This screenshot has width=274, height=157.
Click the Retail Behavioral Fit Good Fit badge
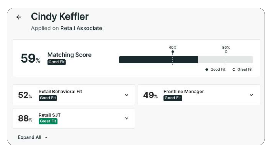48,98
